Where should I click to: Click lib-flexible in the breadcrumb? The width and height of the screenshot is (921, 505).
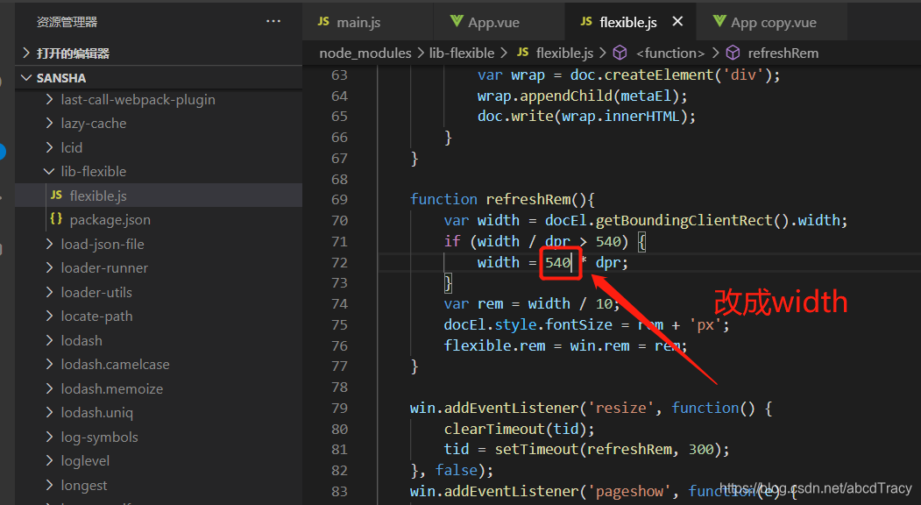pyautogui.click(x=462, y=53)
